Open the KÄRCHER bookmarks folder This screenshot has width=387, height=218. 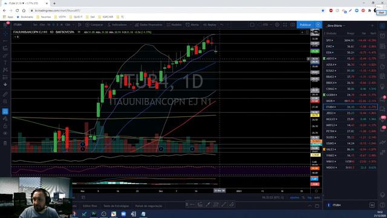click(x=106, y=17)
